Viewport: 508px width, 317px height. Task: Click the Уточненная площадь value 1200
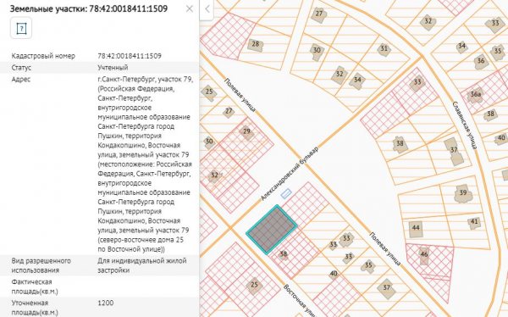tap(106, 303)
